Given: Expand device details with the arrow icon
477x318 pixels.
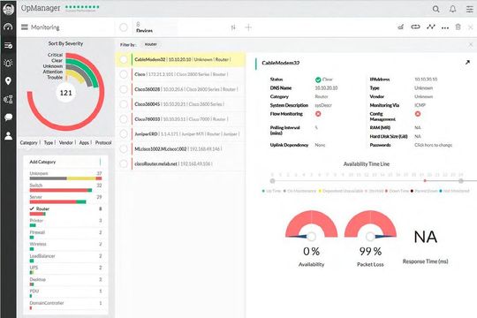Looking at the screenshot, I should [x=467, y=63].
